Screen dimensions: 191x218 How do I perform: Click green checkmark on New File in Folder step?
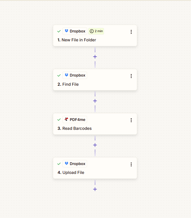pyautogui.click(x=59, y=31)
